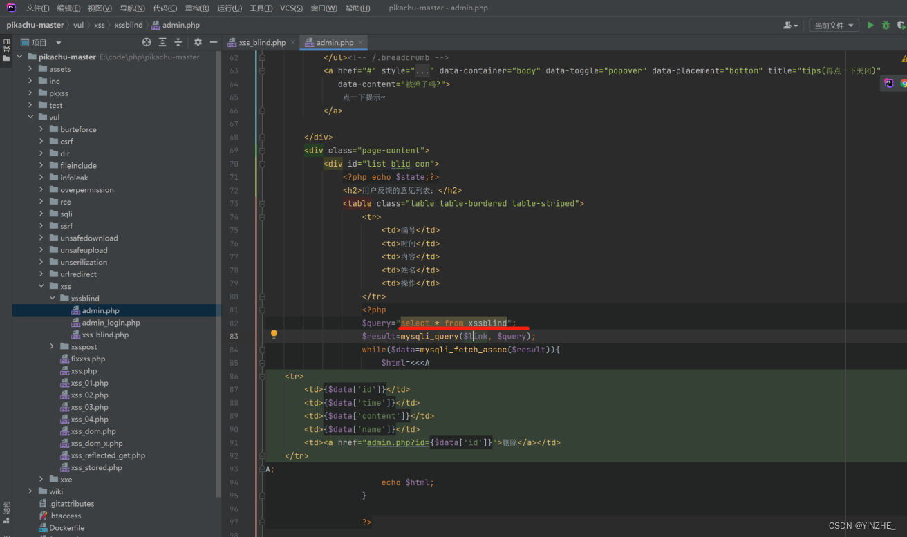Close the admin.php tab
The width and height of the screenshot is (907, 537).
361,42
